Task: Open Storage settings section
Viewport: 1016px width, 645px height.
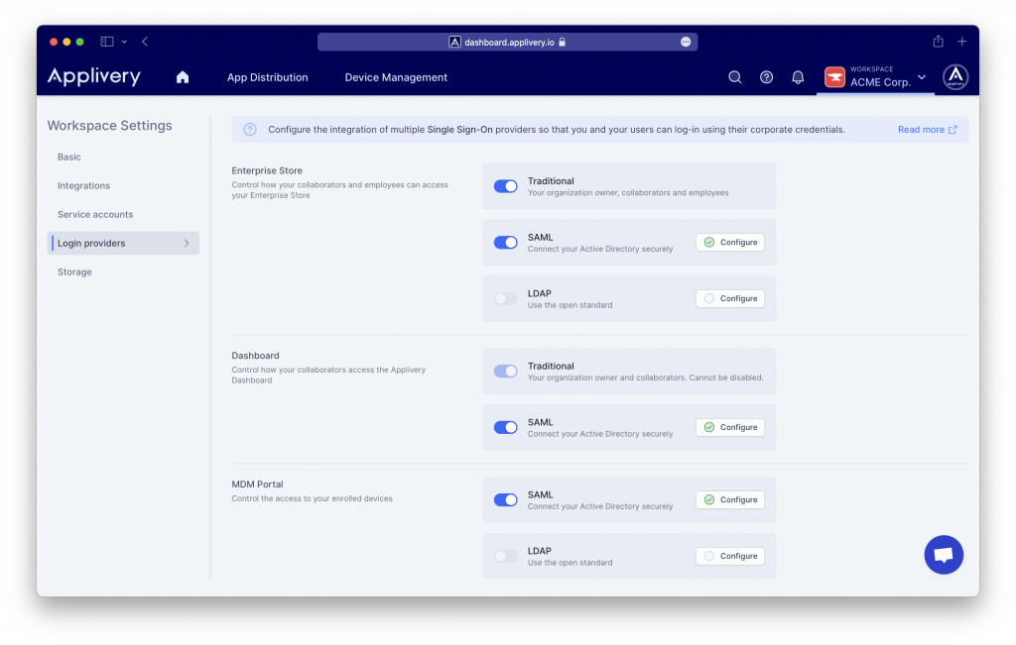Action: pos(74,271)
